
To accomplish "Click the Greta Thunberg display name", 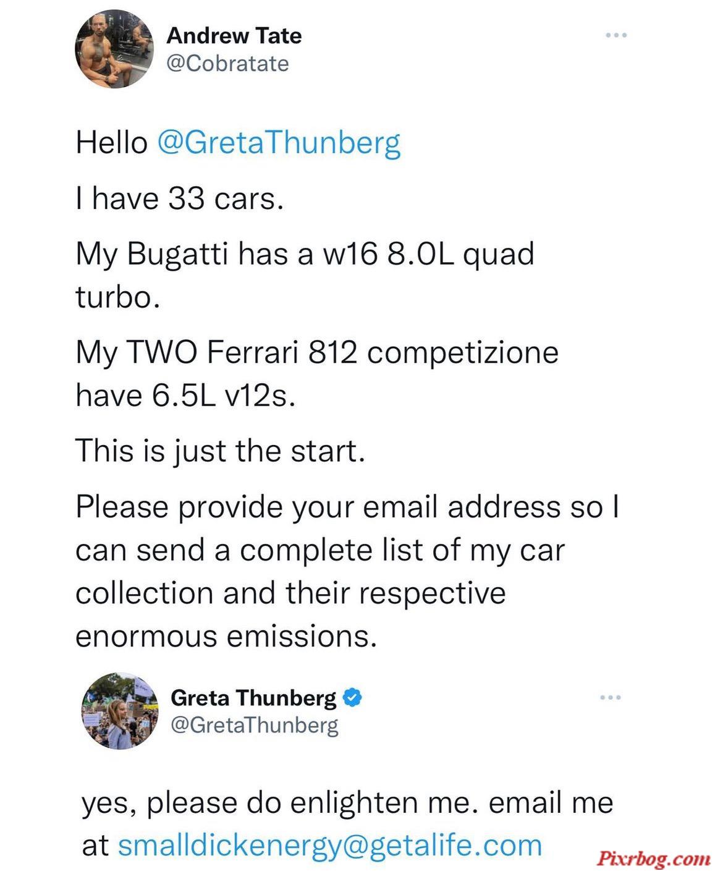I will coord(253,698).
